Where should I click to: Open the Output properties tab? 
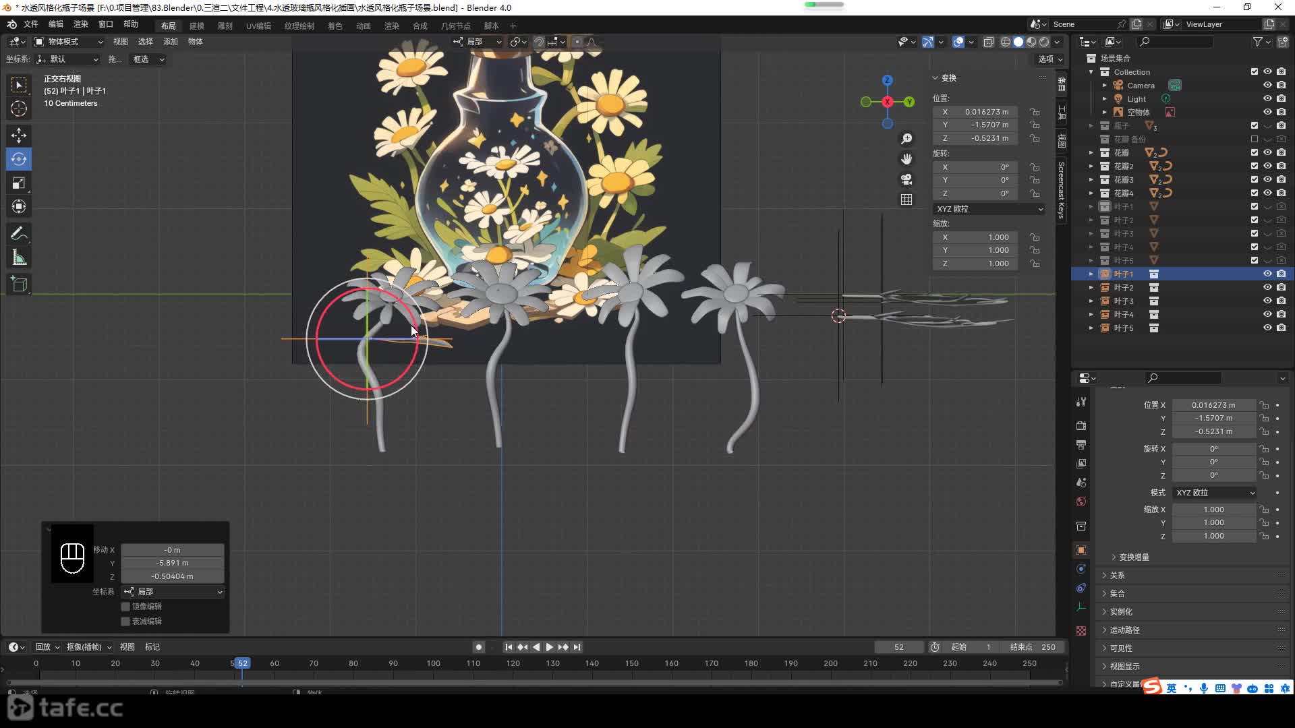pos(1081,445)
